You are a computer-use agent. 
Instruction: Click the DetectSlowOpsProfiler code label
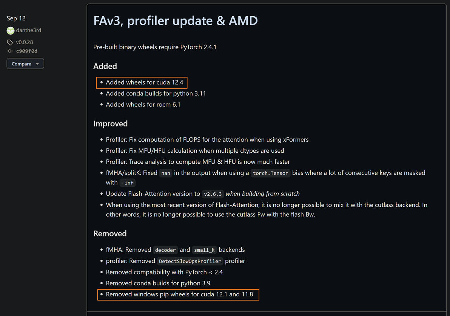190,261
